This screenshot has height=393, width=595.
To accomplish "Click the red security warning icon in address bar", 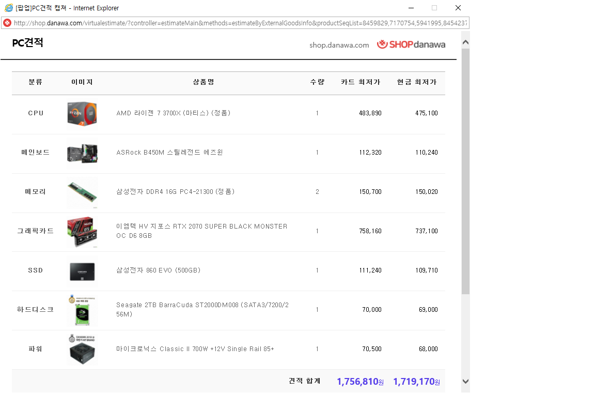I will [x=7, y=23].
